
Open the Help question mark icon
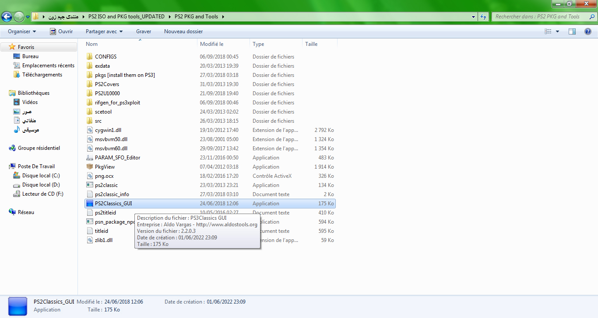588,31
